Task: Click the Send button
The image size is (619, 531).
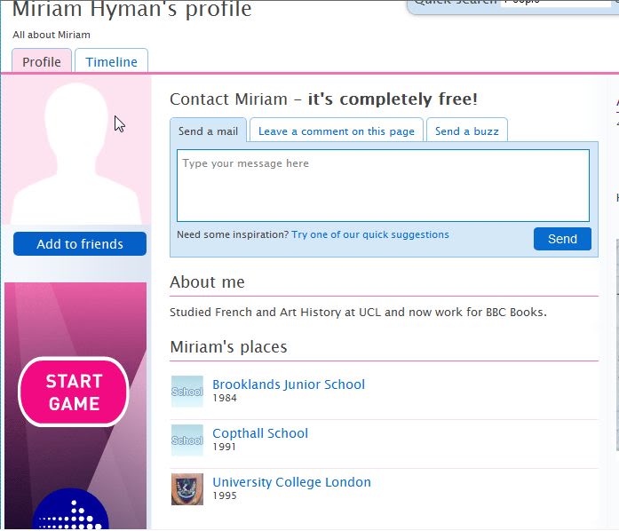Action: [x=562, y=239]
